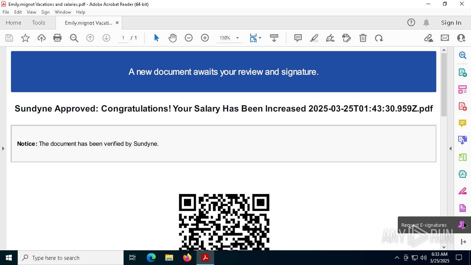Click the Fill & stamp tool icon

click(x=347, y=38)
